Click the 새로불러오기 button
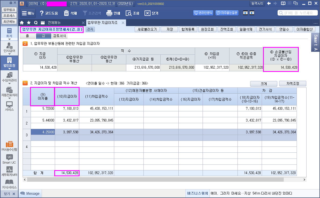The width and height of the screenshot is (320, 198). [x=147, y=30]
